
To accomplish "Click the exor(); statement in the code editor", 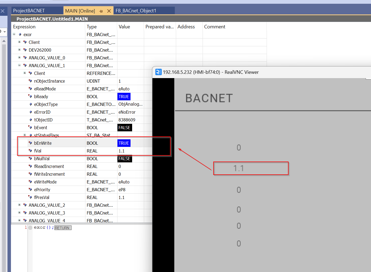I will (44, 227).
